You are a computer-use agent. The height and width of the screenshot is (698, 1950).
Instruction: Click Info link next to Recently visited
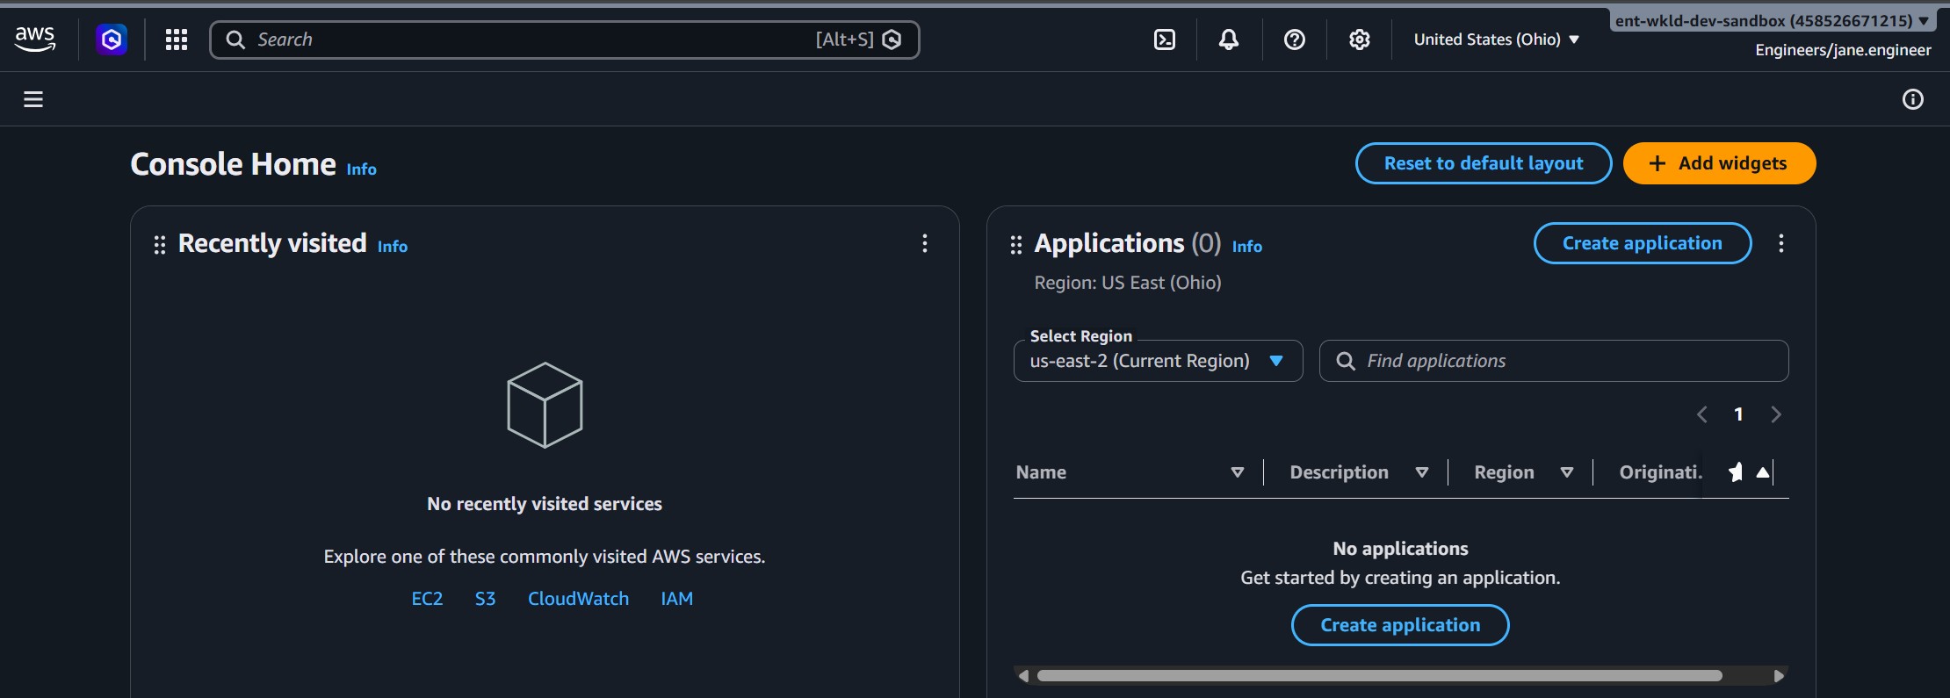tap(393, 247)
